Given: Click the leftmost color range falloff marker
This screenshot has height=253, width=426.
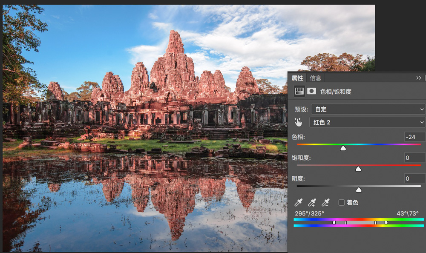Looking at the screenshot, I should (x=334, y=223).
